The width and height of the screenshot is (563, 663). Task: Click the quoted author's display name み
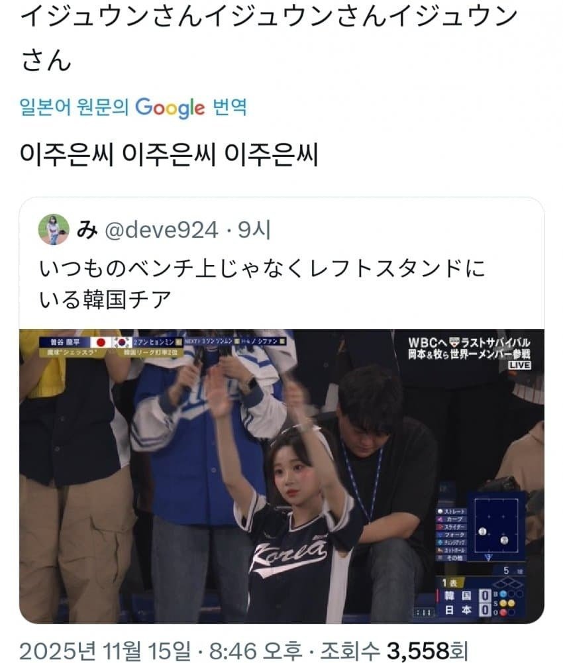(87, 230)
